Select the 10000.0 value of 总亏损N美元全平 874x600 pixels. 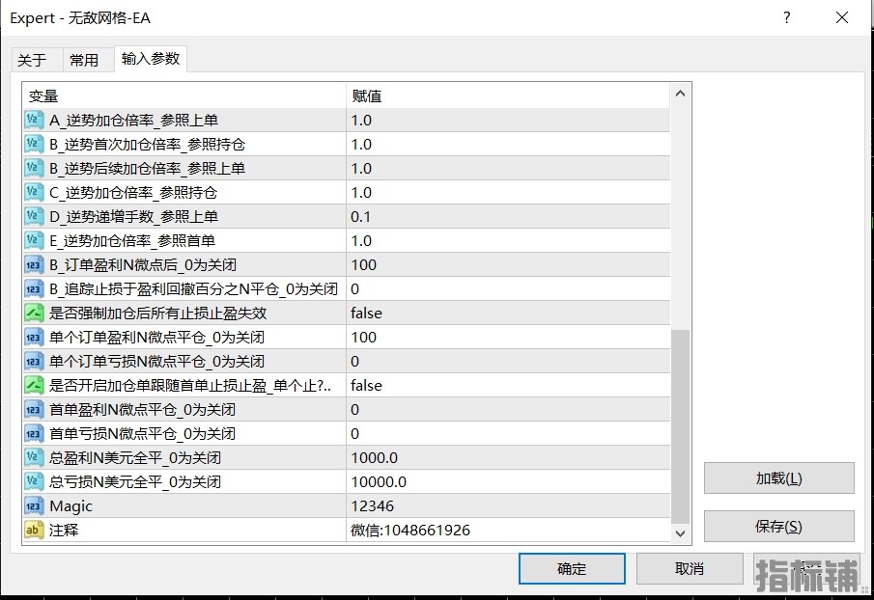[x=379, y=482]
